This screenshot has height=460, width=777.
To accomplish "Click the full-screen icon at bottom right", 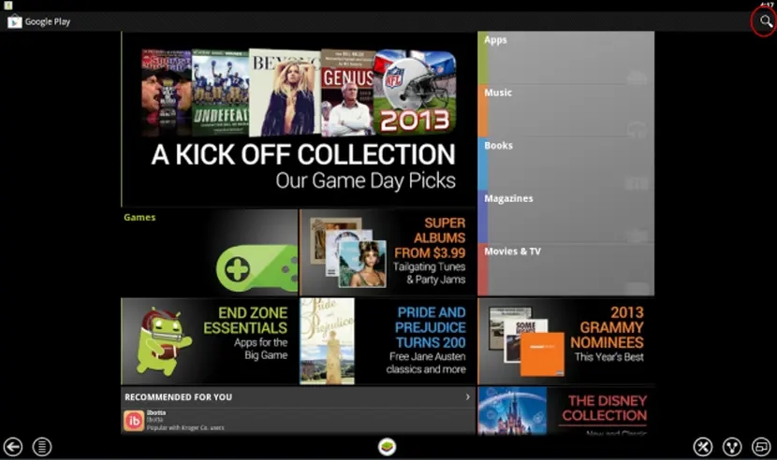I will pyautogui.click(x=762, y=447).
